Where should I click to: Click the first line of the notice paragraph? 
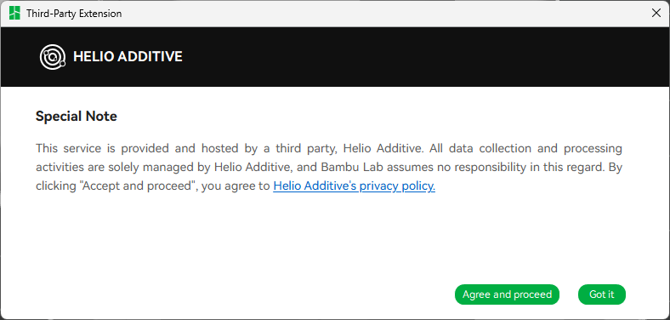328,148
